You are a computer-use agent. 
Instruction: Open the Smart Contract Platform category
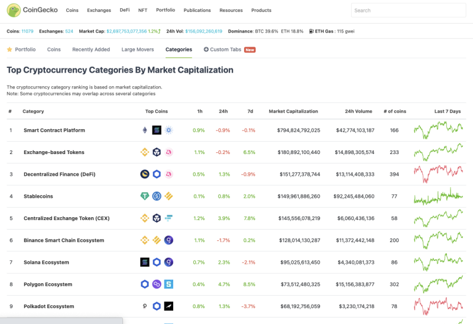pyautogui.click(x=54, y=130)
